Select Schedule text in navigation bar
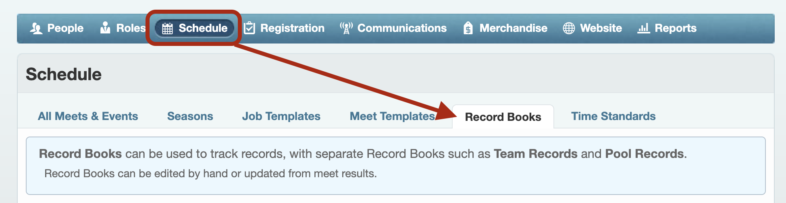The height and width of the screenshot is (203, 786). pos(203,28)
